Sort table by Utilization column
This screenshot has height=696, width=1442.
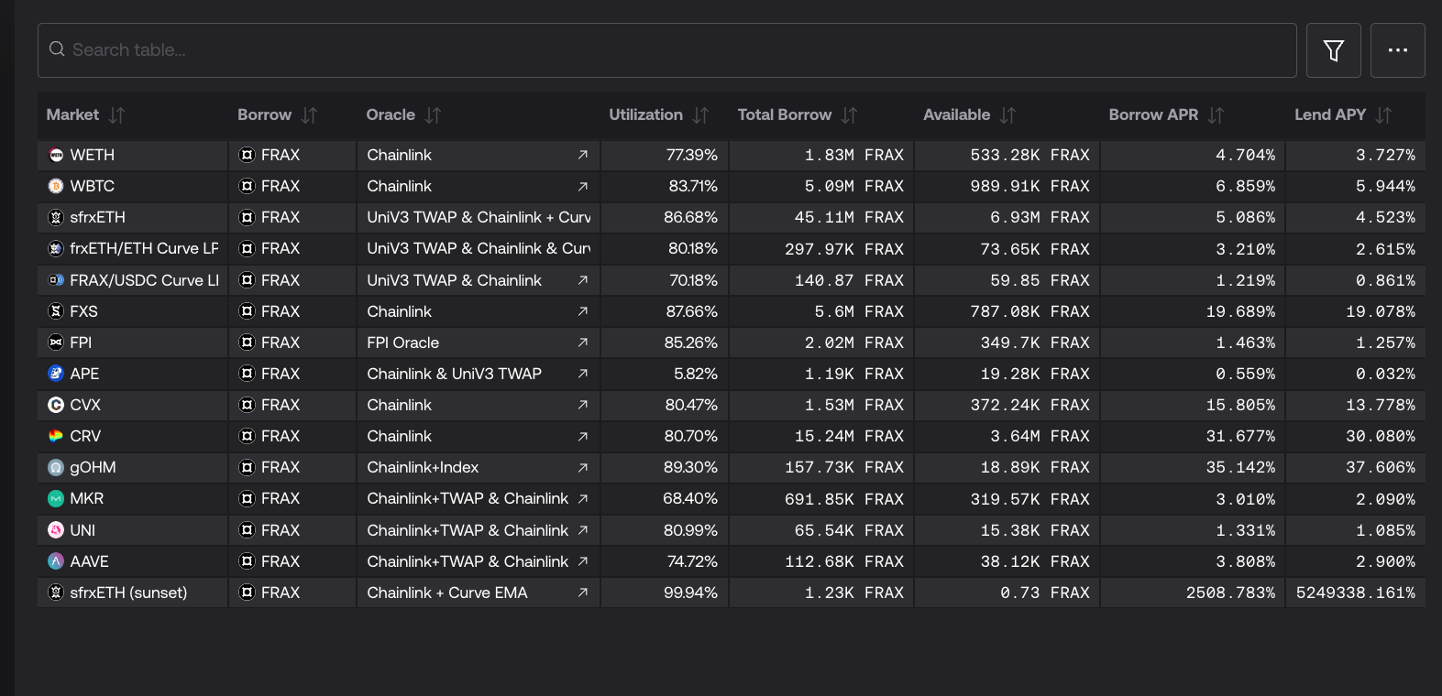point(646,114)
